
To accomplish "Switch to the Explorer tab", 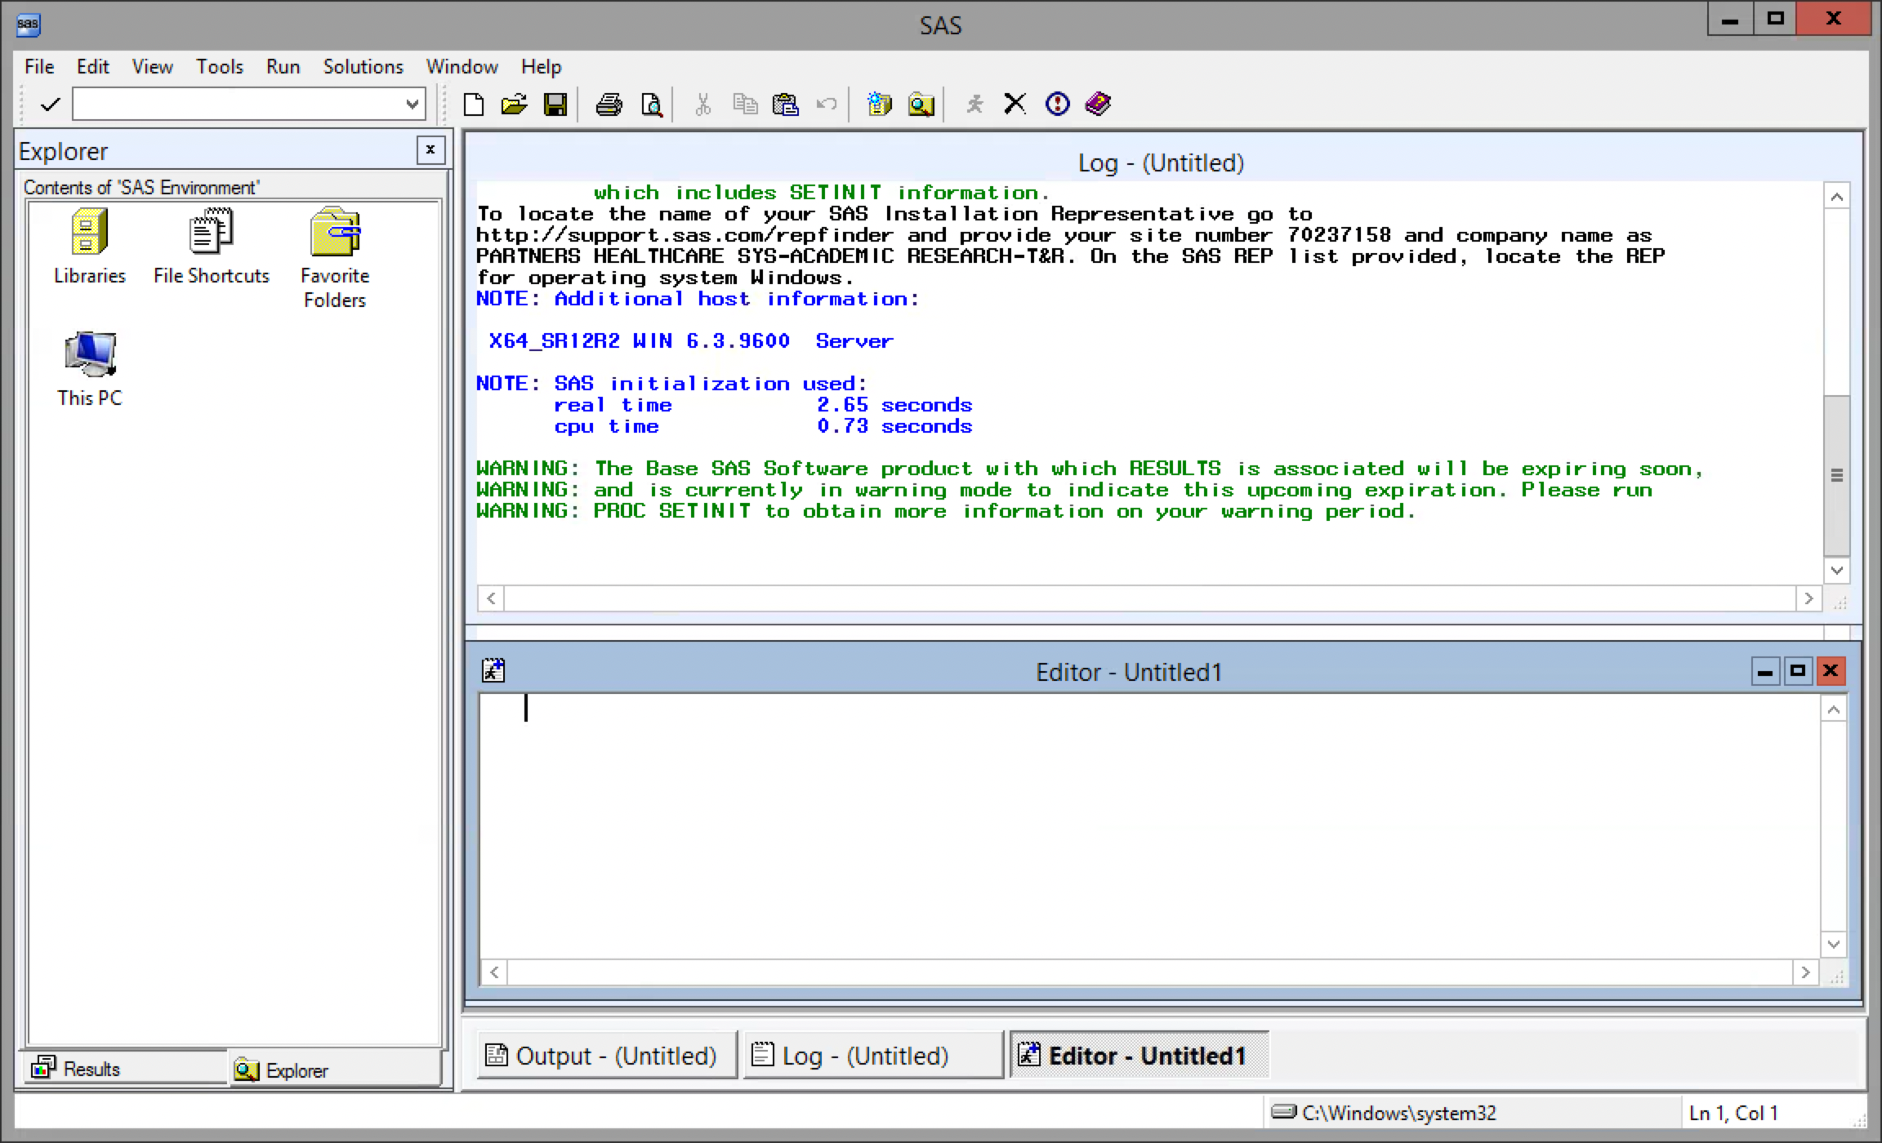I will pos(333,1070).
